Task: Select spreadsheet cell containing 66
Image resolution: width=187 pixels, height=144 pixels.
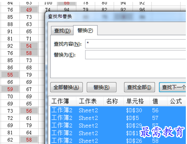Action: (x=10, y=82)
